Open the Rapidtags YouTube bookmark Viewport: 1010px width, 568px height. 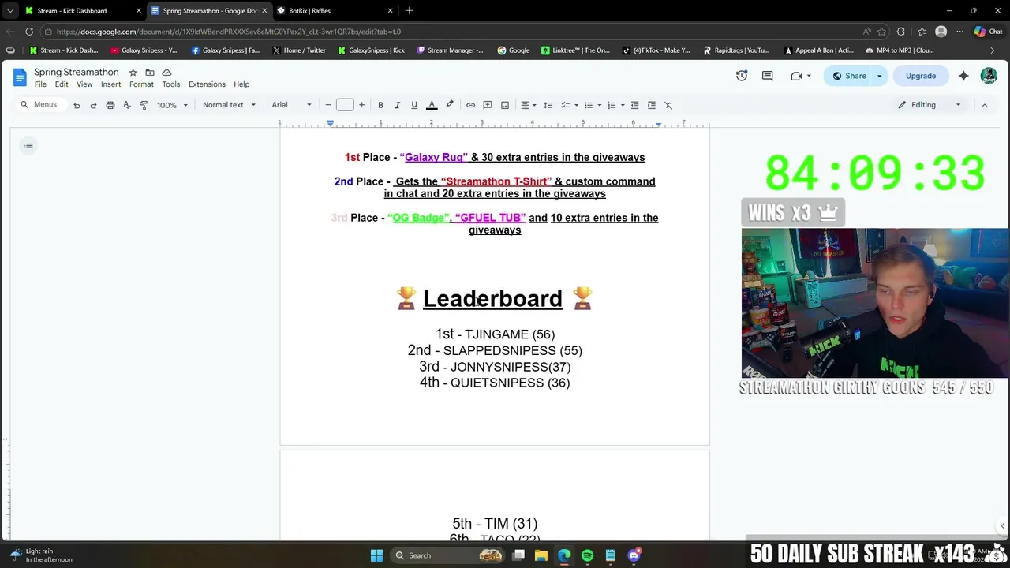[x=736, y=50]
